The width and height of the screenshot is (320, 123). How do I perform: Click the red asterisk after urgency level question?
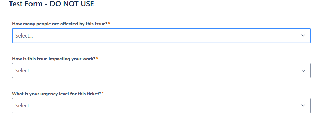(103, 94)
